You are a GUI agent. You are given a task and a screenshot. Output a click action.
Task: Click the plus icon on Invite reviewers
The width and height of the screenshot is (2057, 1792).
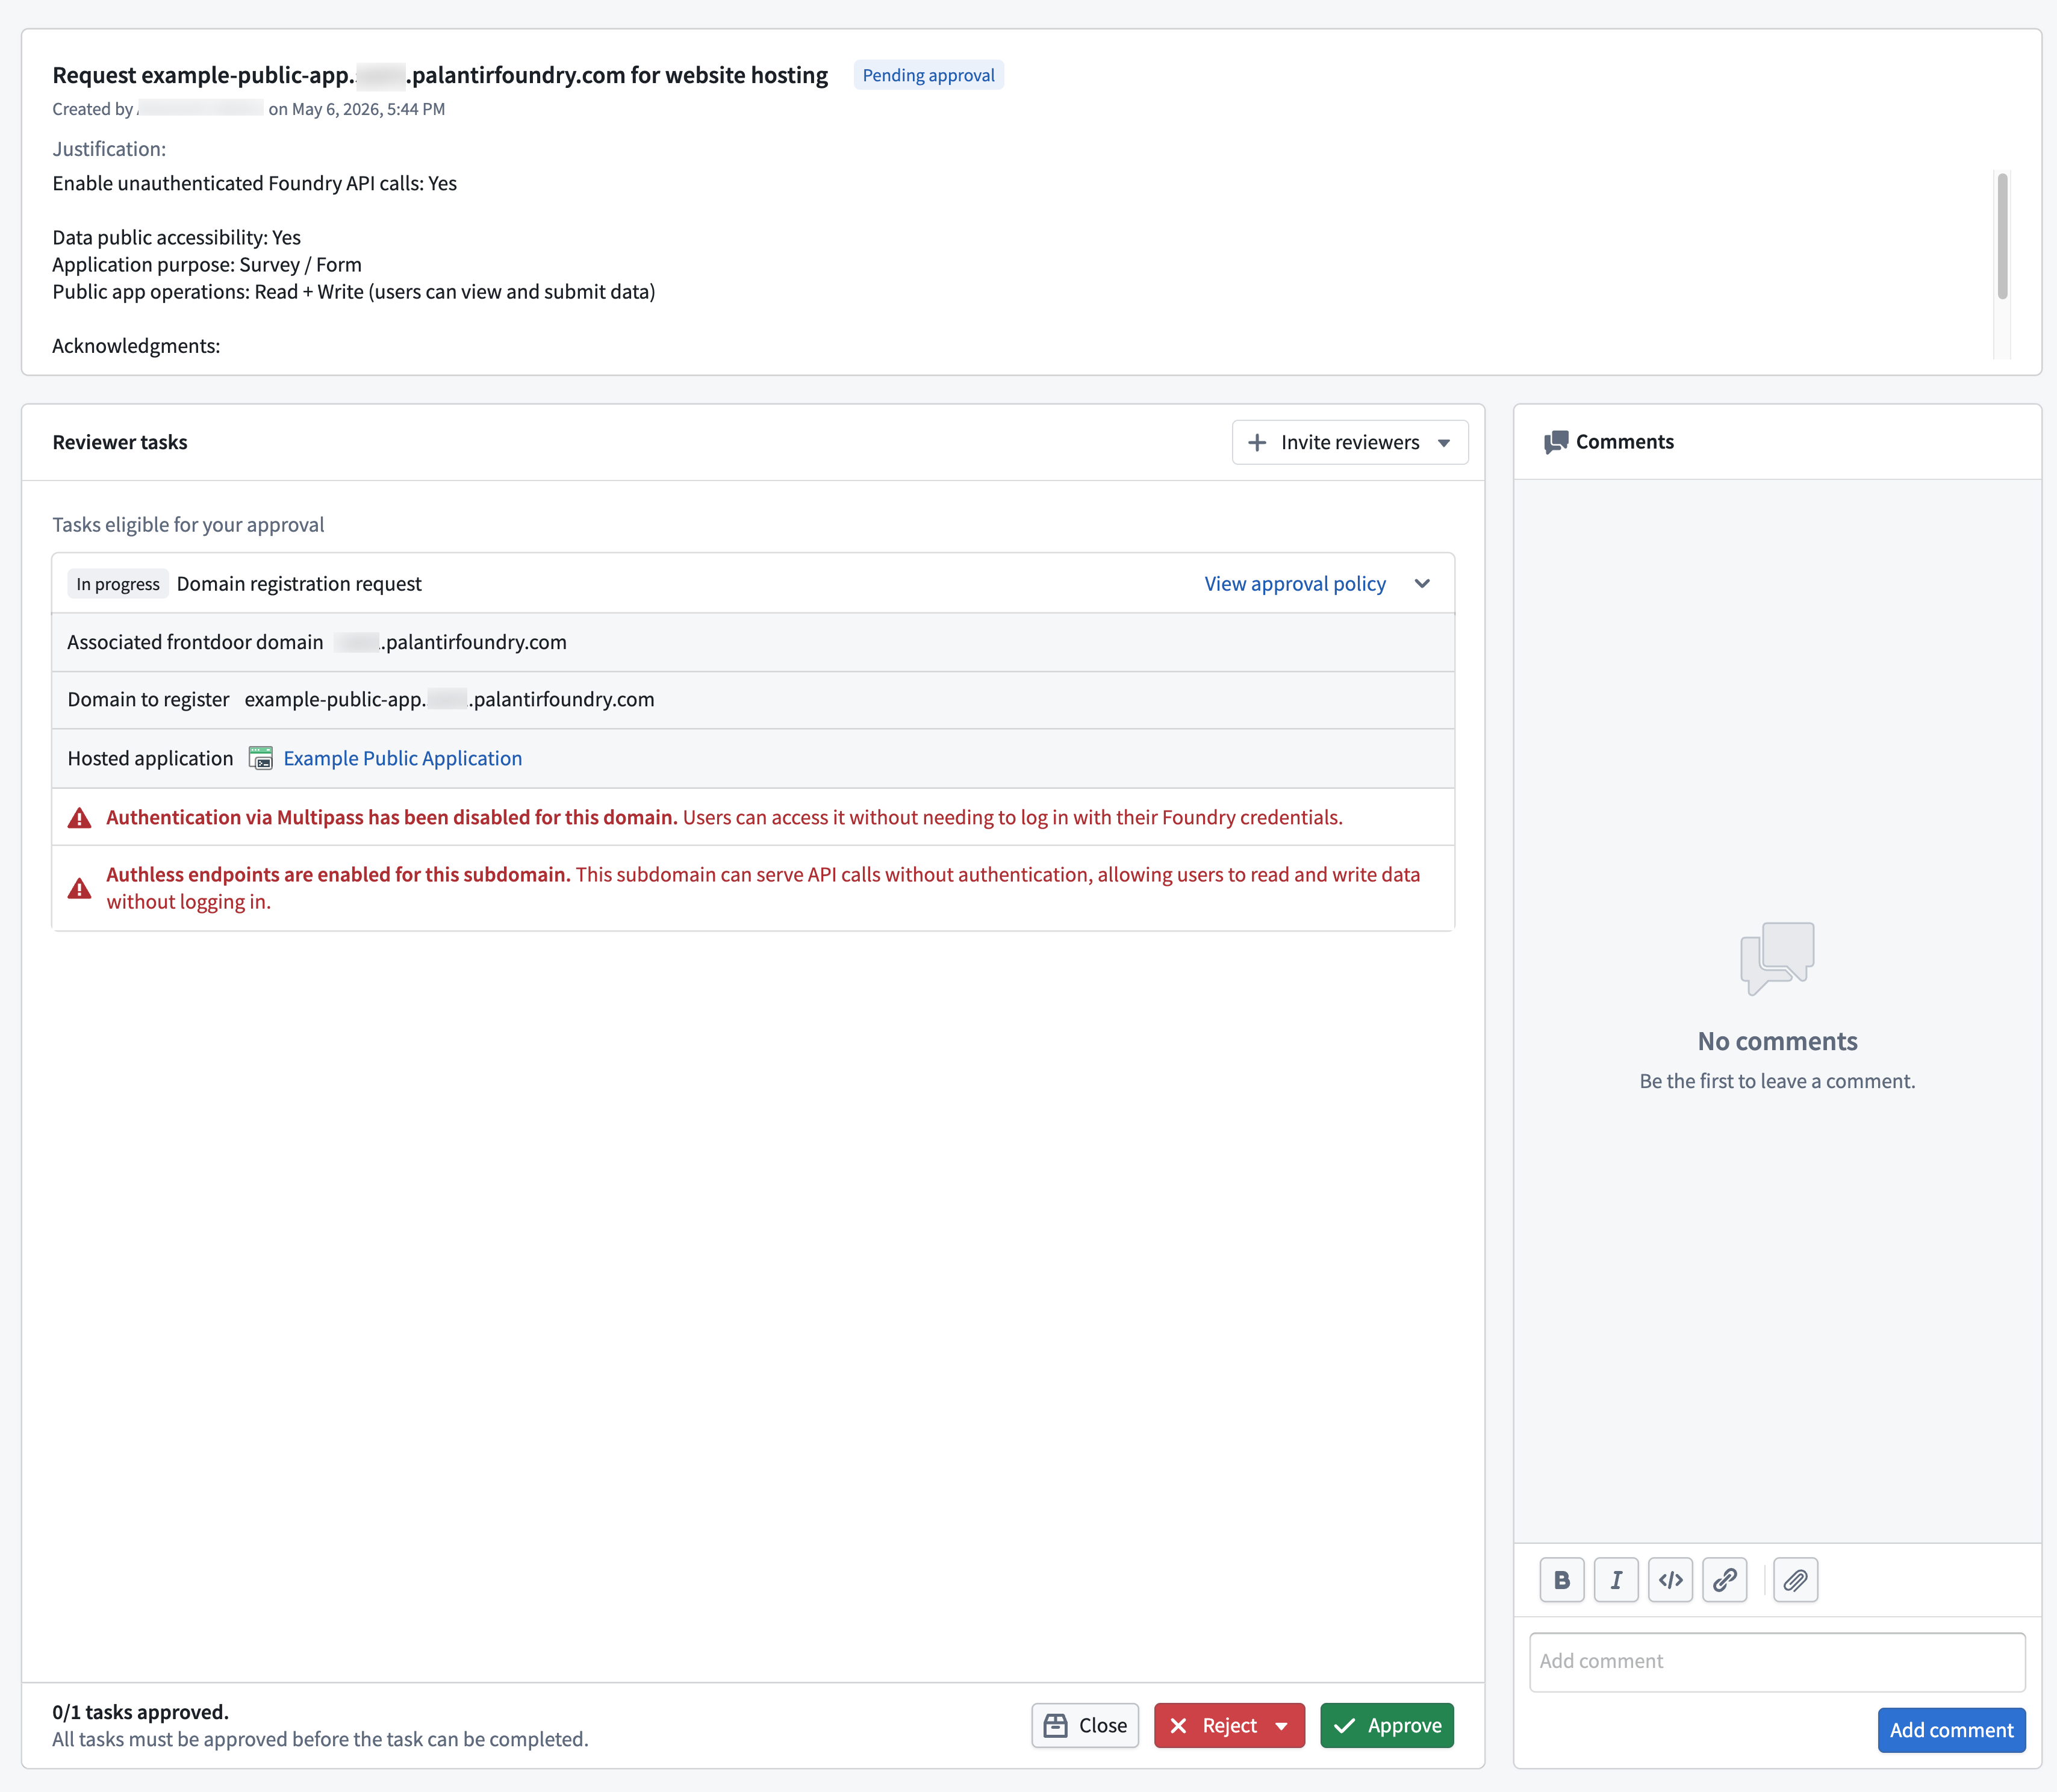click(x=1257, y=442)
